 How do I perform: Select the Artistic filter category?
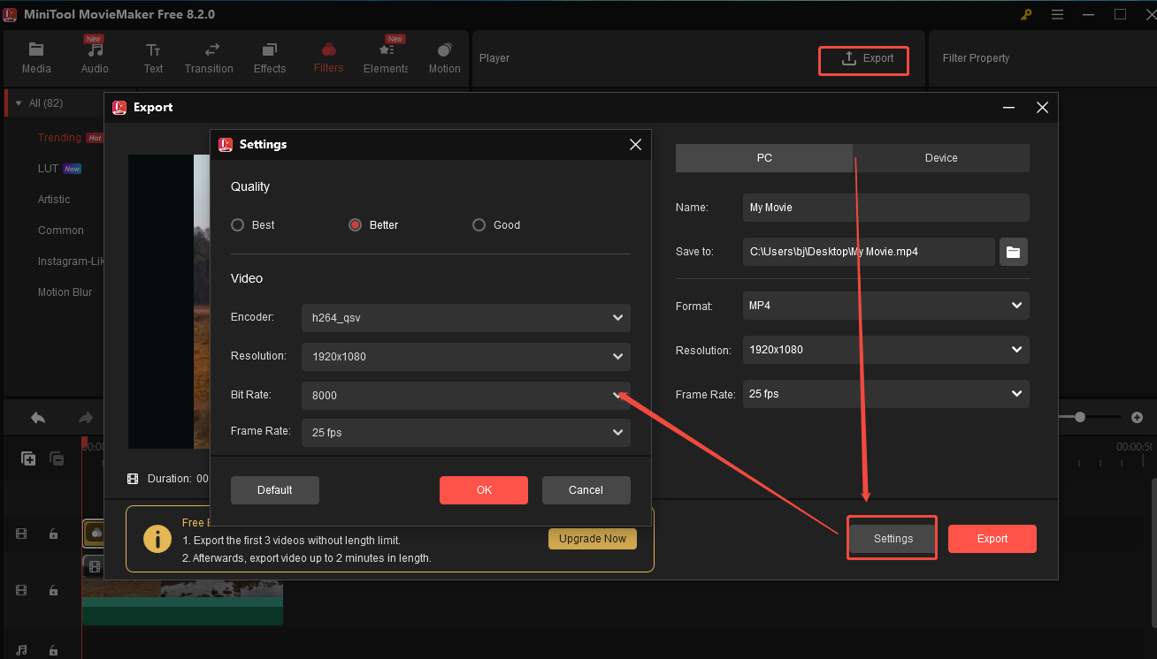54,200
